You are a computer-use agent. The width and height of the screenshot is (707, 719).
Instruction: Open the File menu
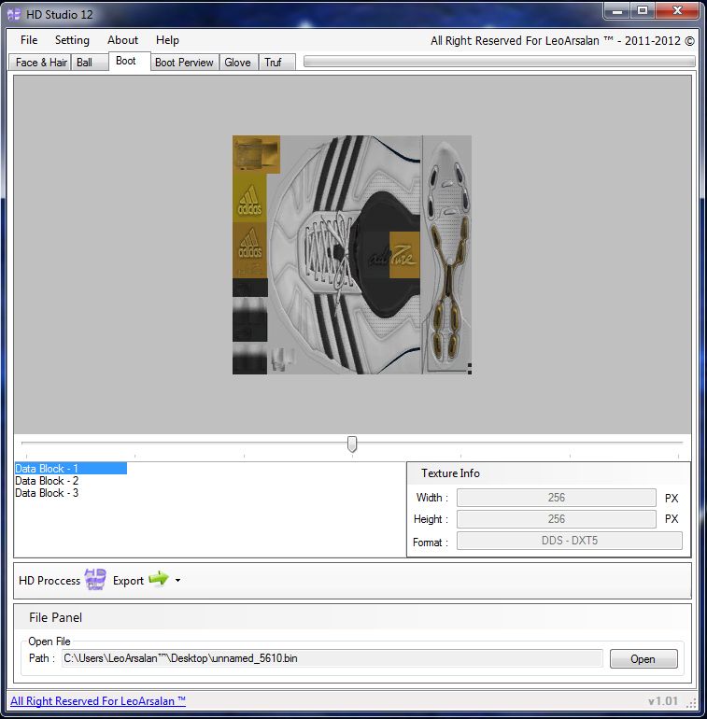(x=29, y=40)
